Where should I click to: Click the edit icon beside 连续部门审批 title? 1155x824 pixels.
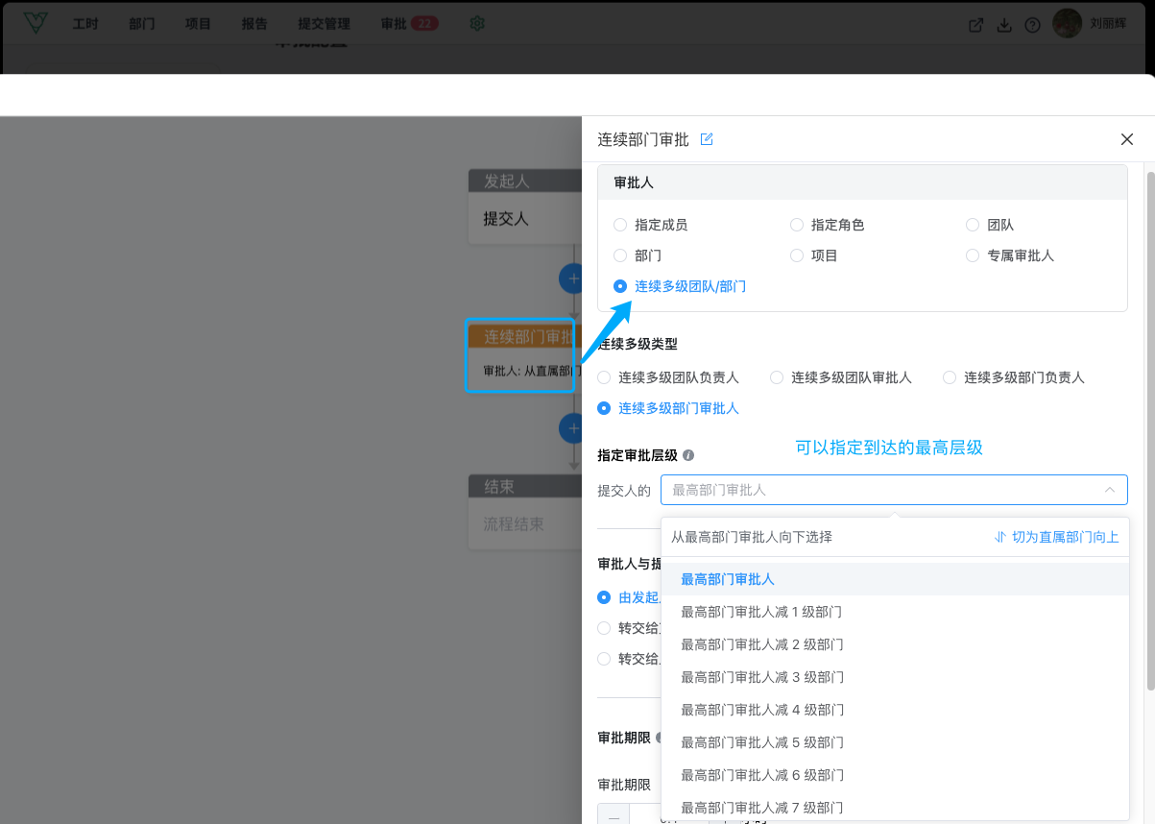[707, 139]
